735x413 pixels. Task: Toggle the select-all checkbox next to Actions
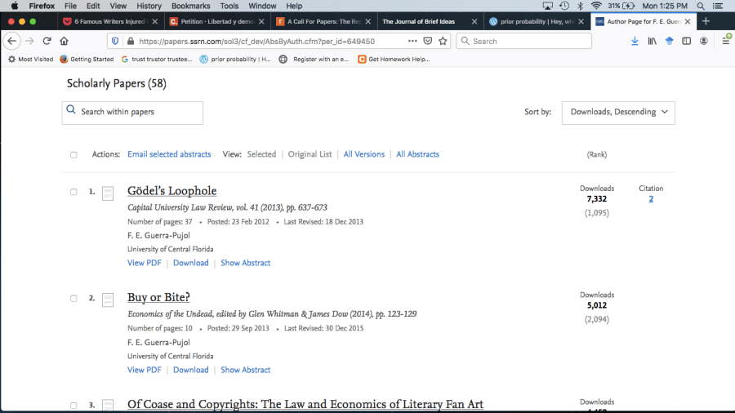[73, 154]
